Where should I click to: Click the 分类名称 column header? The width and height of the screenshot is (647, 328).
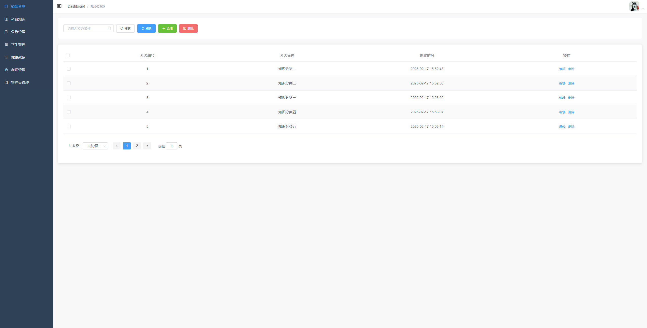(287, 55)
